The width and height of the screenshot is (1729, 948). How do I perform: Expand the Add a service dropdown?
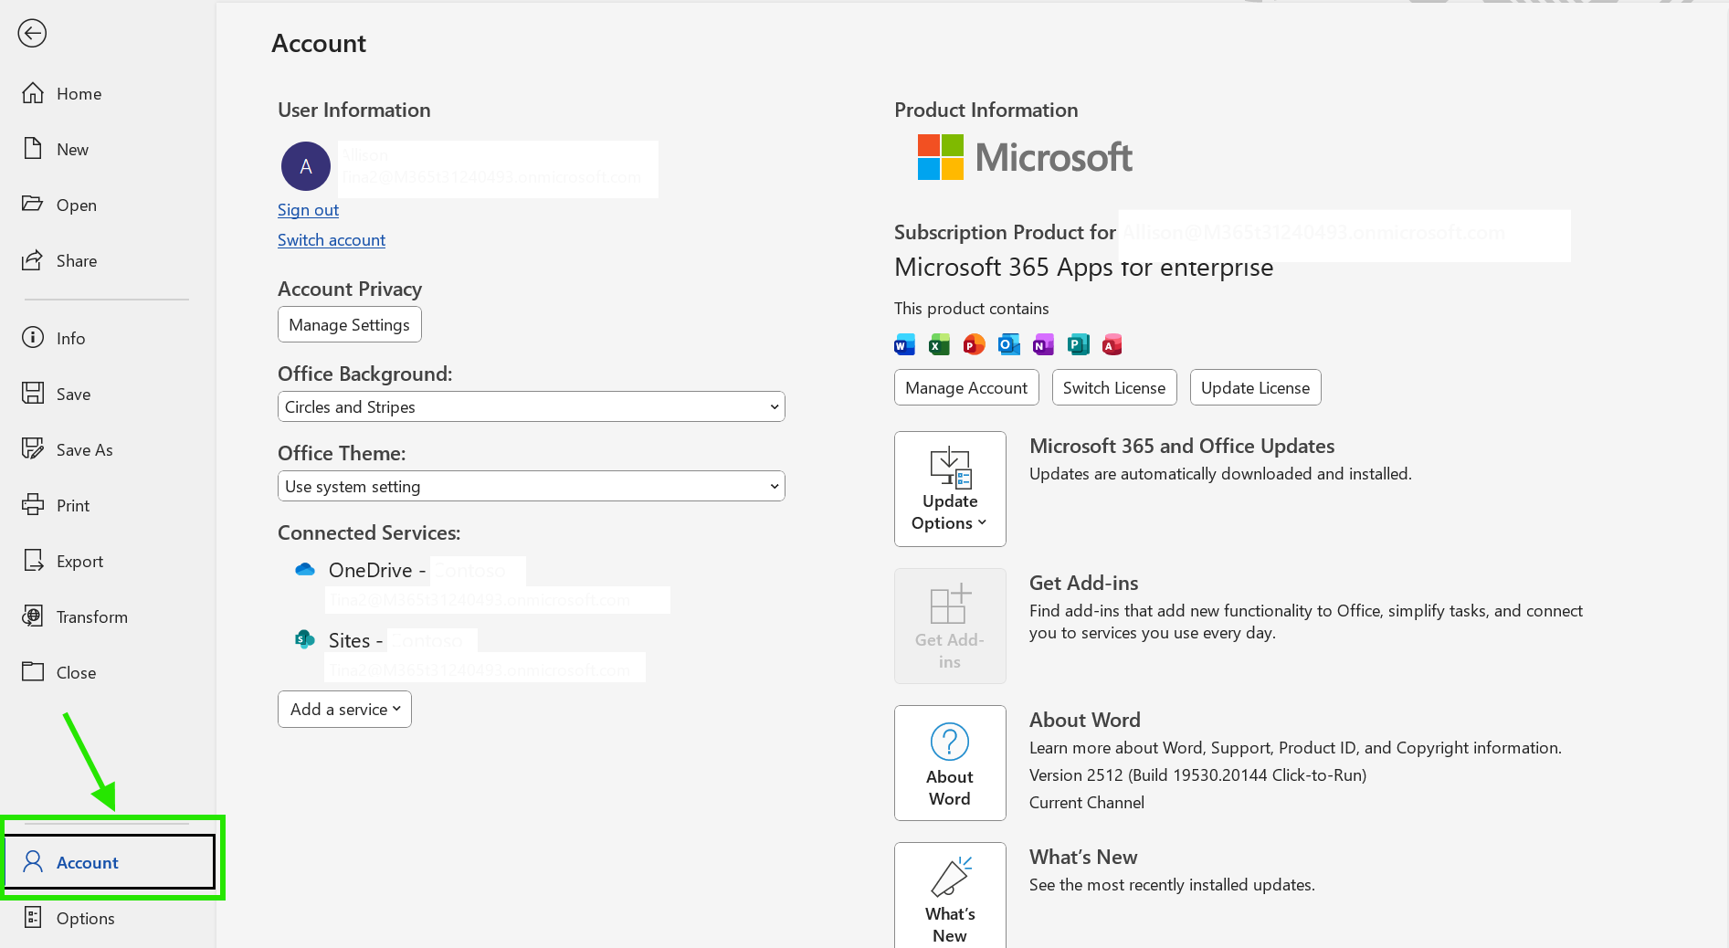click(344, 710)
